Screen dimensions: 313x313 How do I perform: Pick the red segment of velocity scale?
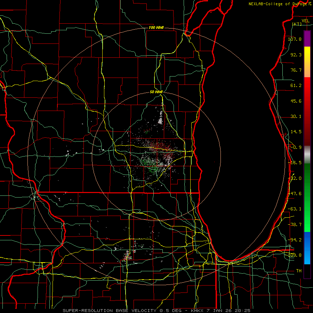(307, 111)
